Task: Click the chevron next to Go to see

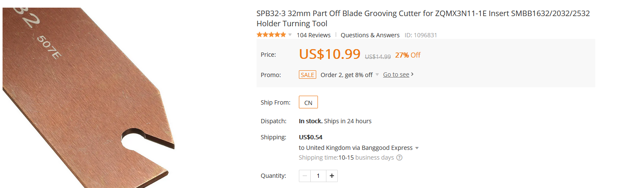Action: click(x=412, y=75)
